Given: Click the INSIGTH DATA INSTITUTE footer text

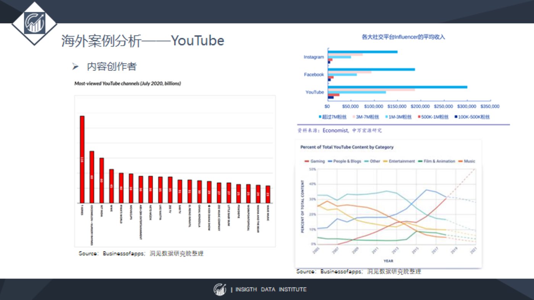Looking at the screenshot, I should point(271,290).
